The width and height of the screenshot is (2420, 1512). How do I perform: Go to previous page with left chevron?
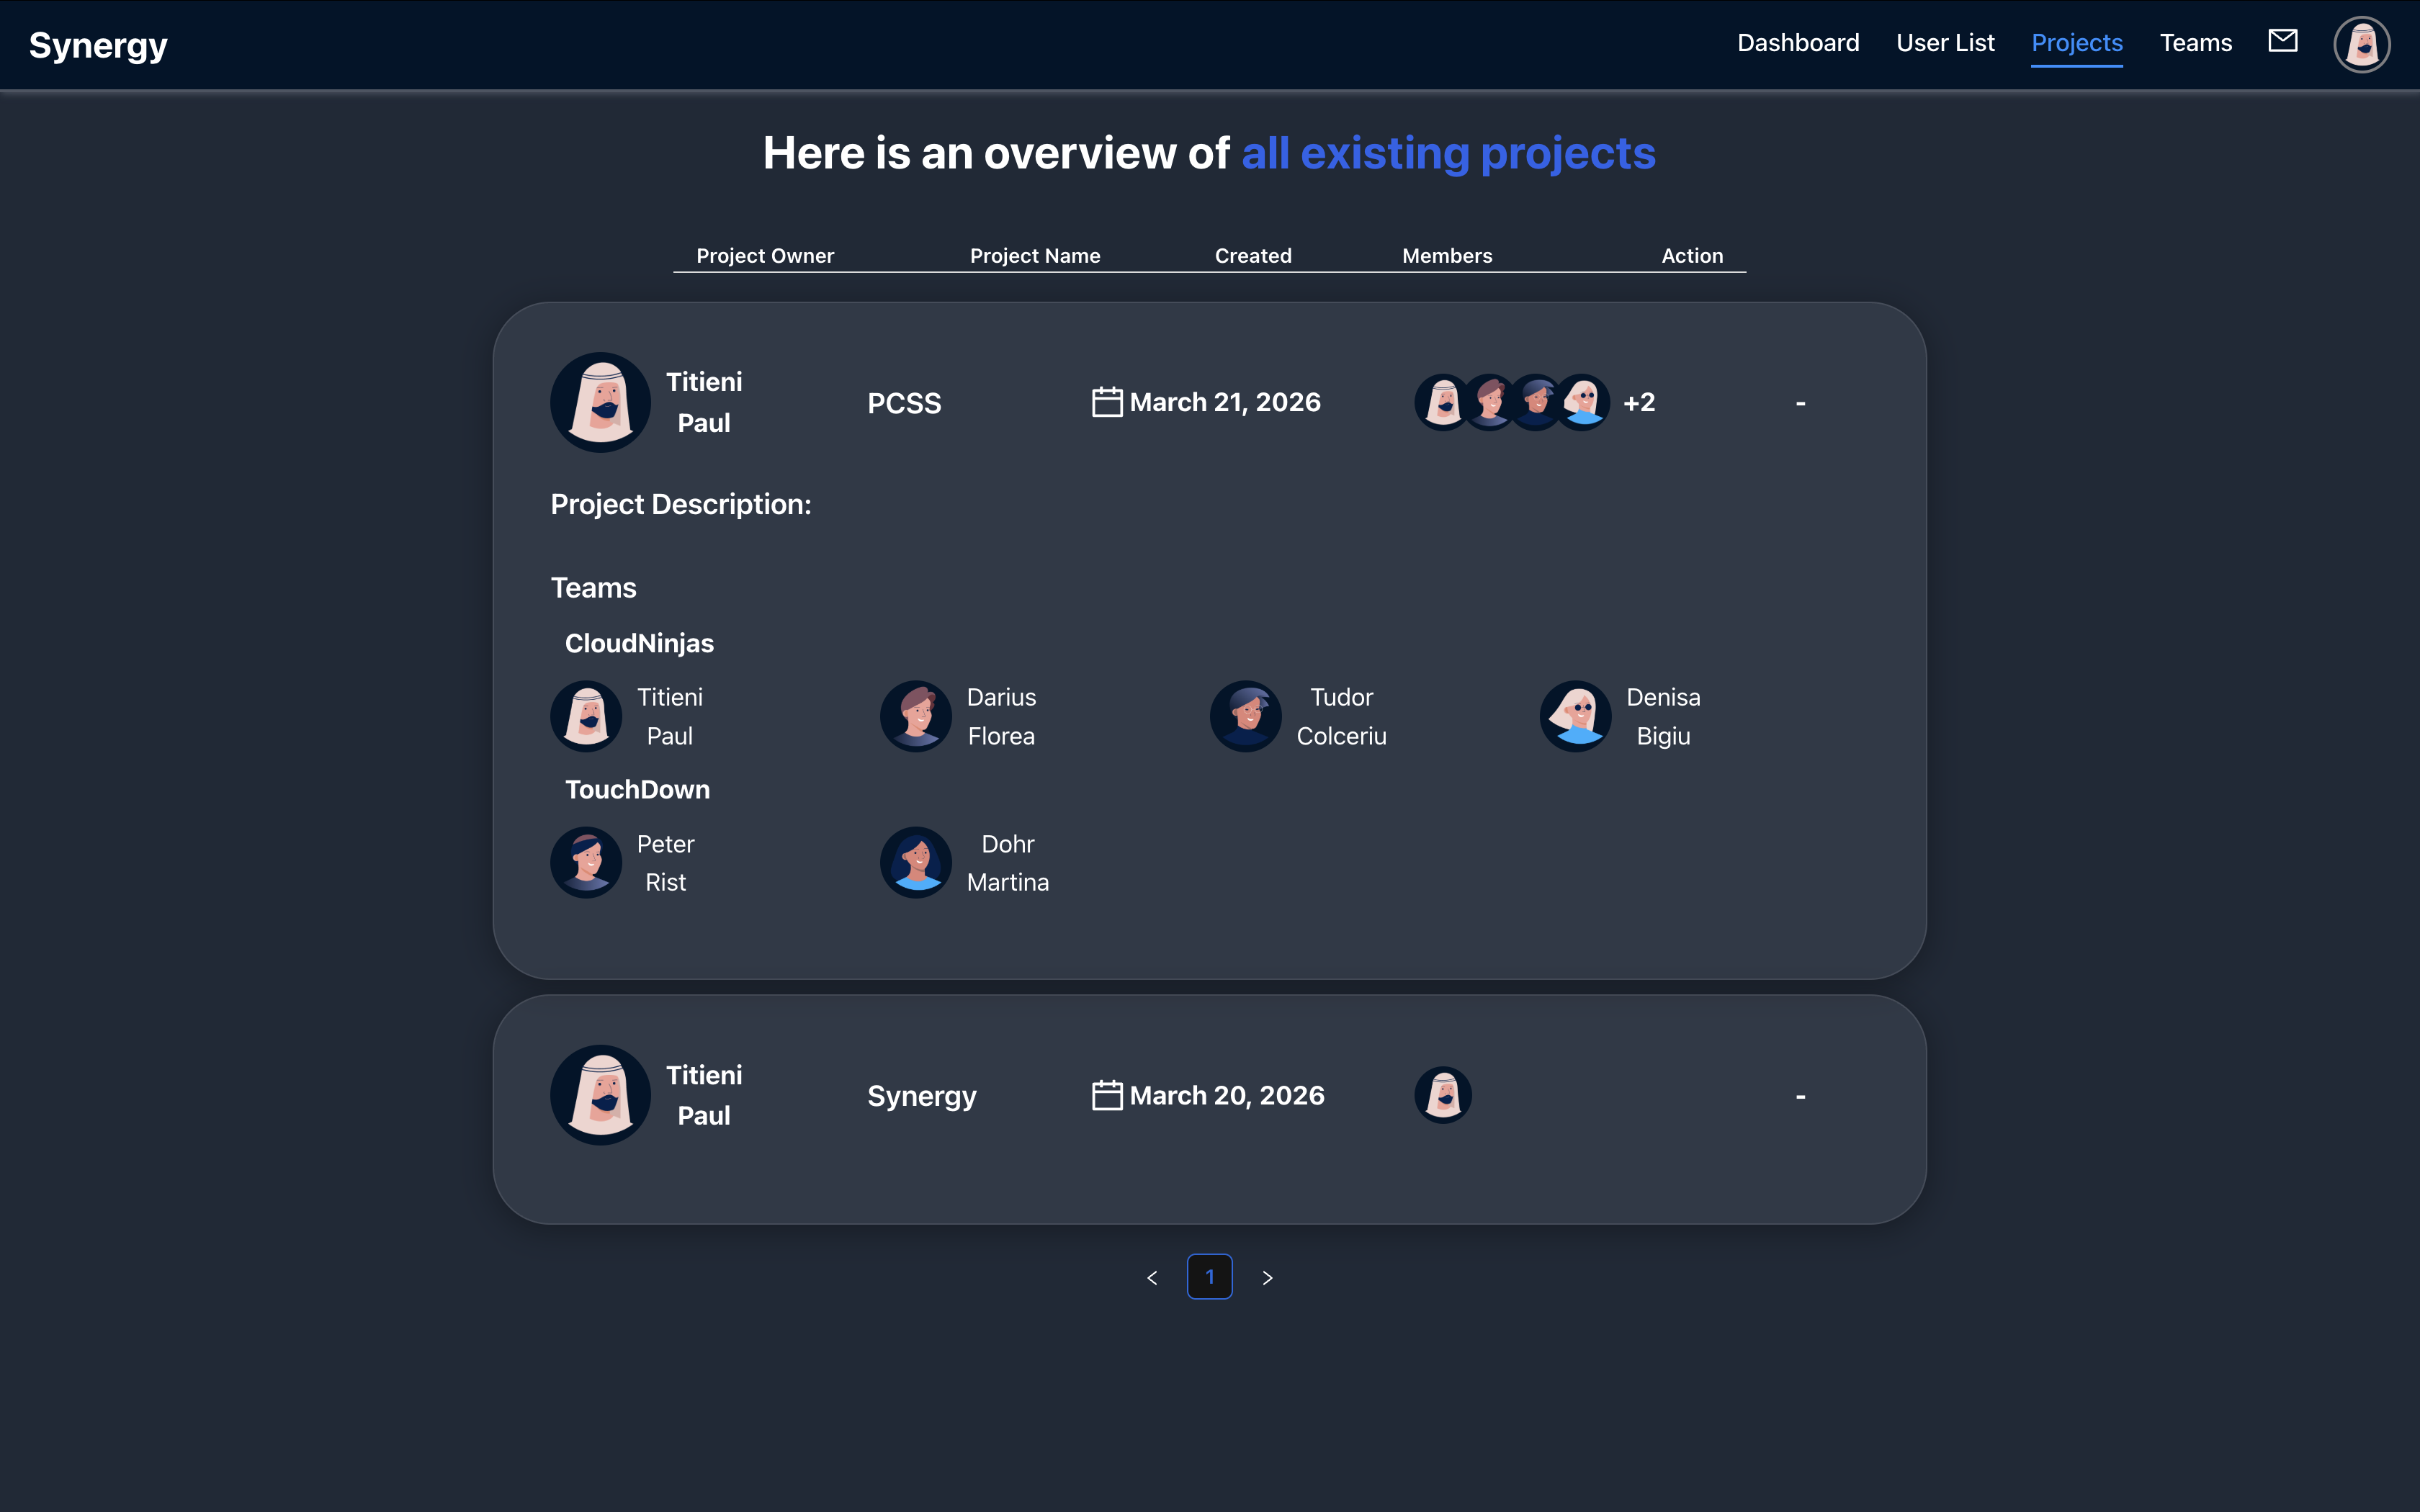1153,1277
